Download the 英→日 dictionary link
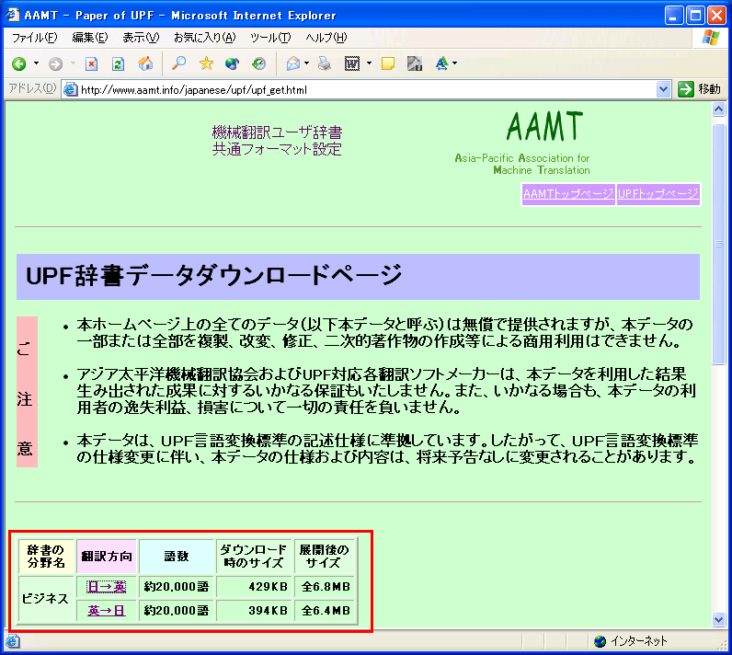The image size is (732, 655). pyautogui.click(x=107, y=611)
